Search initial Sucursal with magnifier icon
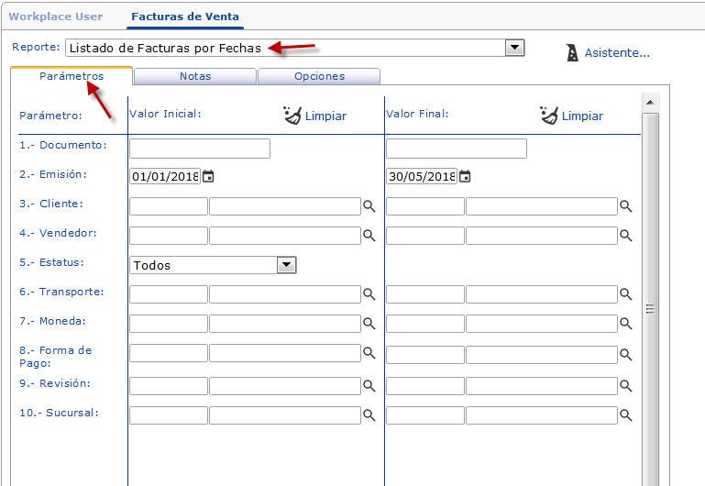Screen dimensions: 705x486 [x=369, y=415]
